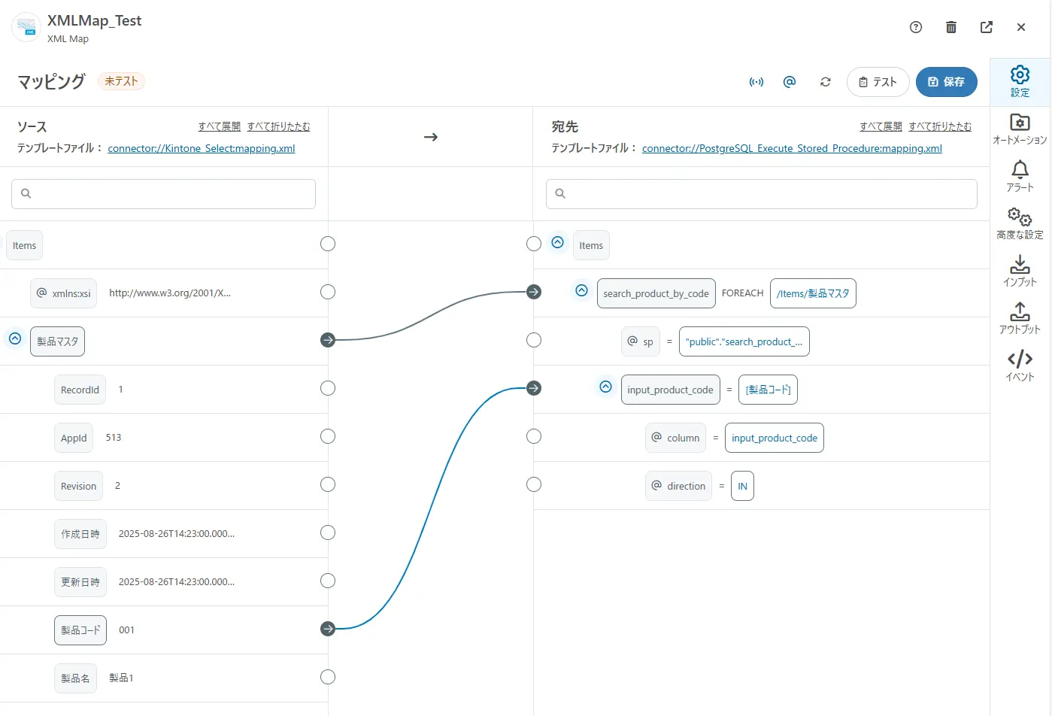
Task: Open connector in new window icon
Action: (986, 27)
